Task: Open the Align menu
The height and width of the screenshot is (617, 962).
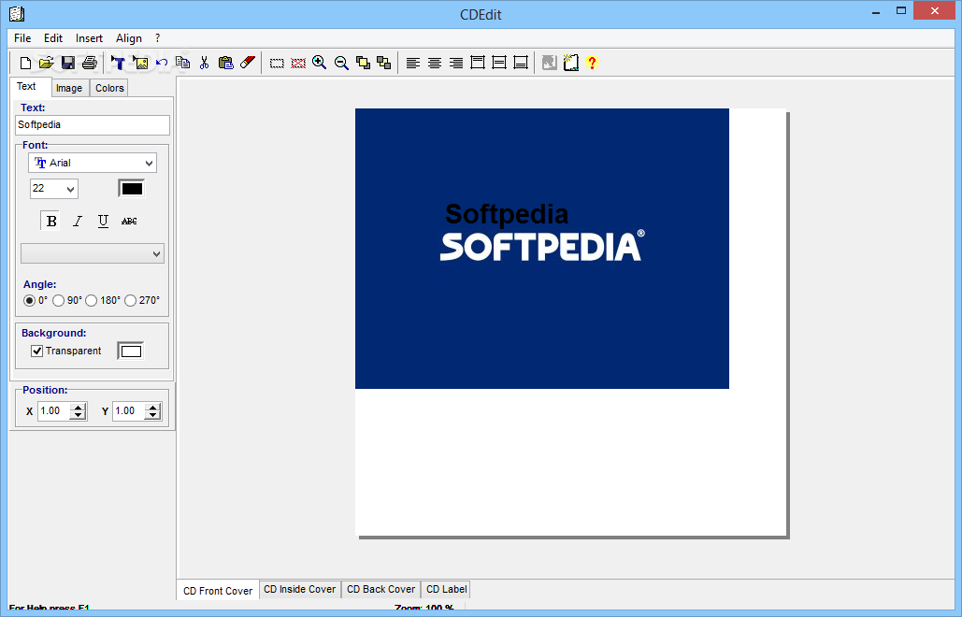Action: tap(129, 38)
